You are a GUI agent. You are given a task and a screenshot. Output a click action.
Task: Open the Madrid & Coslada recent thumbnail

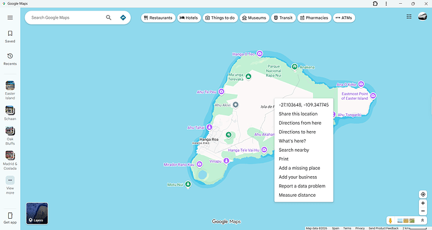10,155
